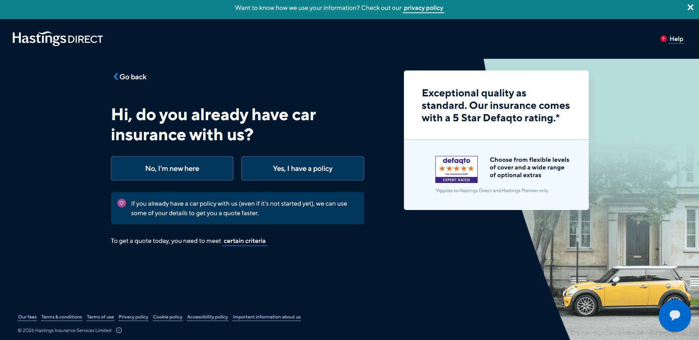Click the Defaqto 5 star rating badge
Image resolution: width=699 pixels, height=340 pixels.
[457, 169]
